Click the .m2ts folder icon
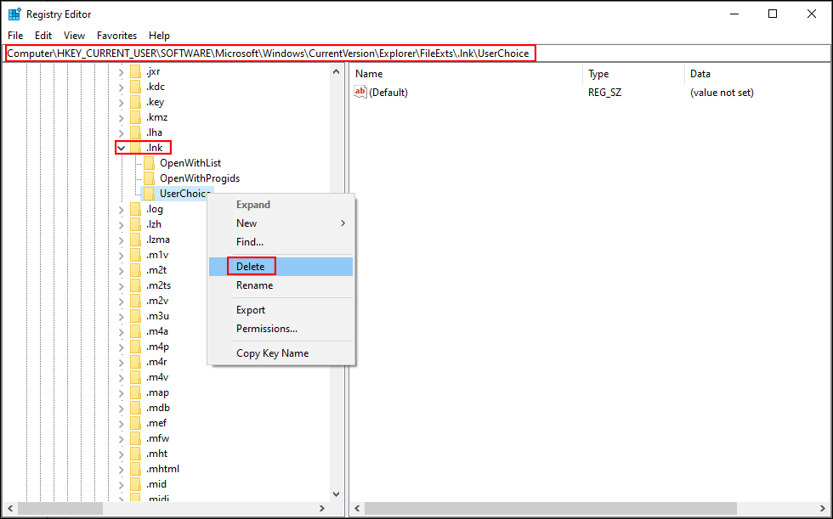Viewport: 833px width, 519px height. pos(135,285)
